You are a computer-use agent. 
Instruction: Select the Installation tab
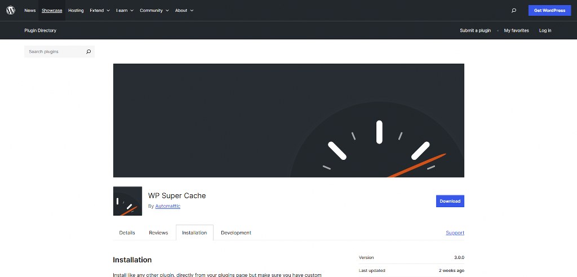[x=194, y=233]
